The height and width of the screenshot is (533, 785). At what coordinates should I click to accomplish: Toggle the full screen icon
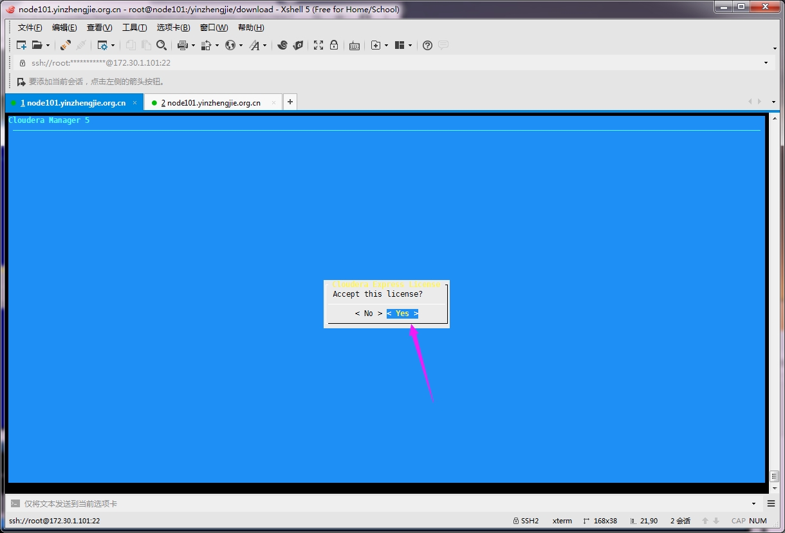pos(319,45)
